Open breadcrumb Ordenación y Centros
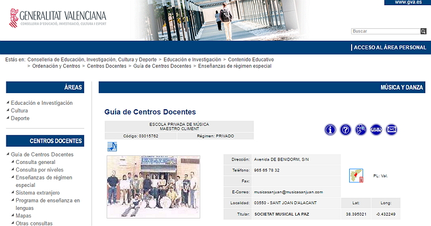Image resolution: width=431 pixels, height=226 pixels. click(56, 66)
